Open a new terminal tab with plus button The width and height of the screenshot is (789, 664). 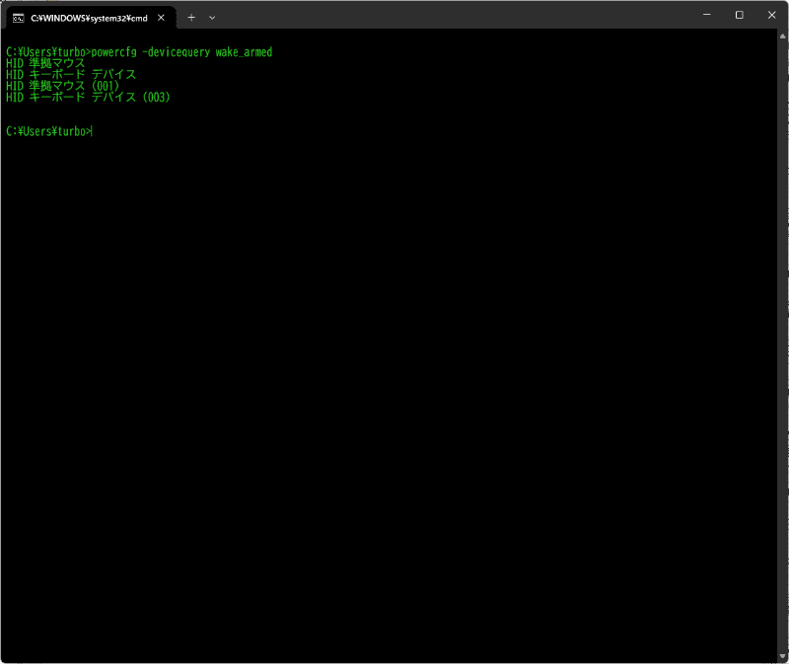click(x=191, y=17)
